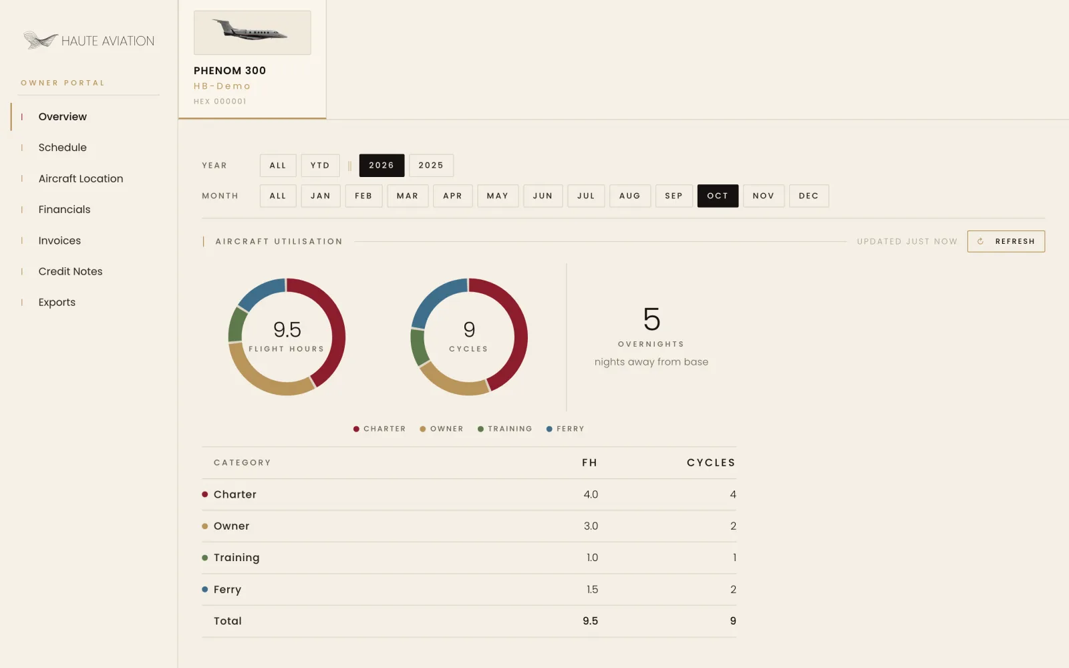Click the HB-Demo registration text
This screenshot has width=1069, height=668.
click(x=222, y=86)
